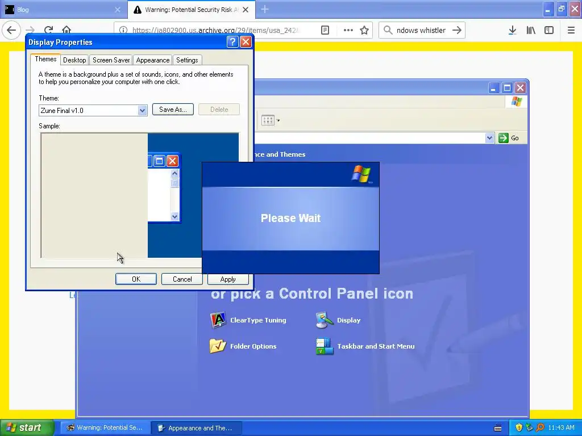
Task: Open the Appearance tab
Action: pyautogui.click(x=152, y=60)
